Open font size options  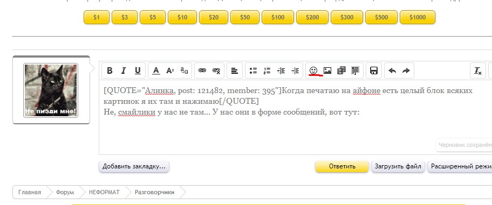point(170,70)
